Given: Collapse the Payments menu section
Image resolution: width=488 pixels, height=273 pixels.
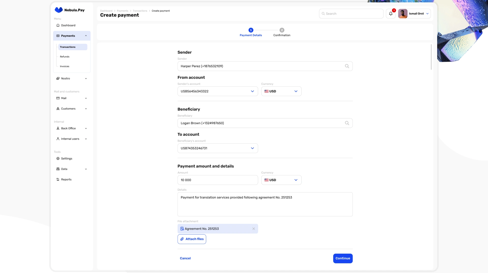Looking at the screenshot, I should point(86,36).
